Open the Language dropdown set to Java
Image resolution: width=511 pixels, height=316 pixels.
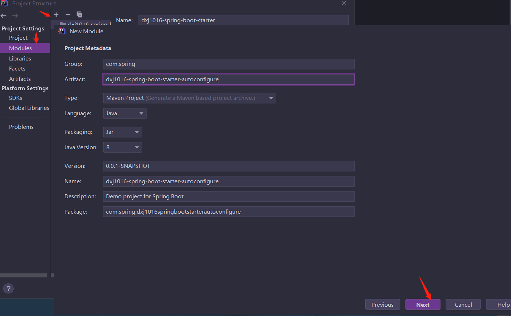125,113
